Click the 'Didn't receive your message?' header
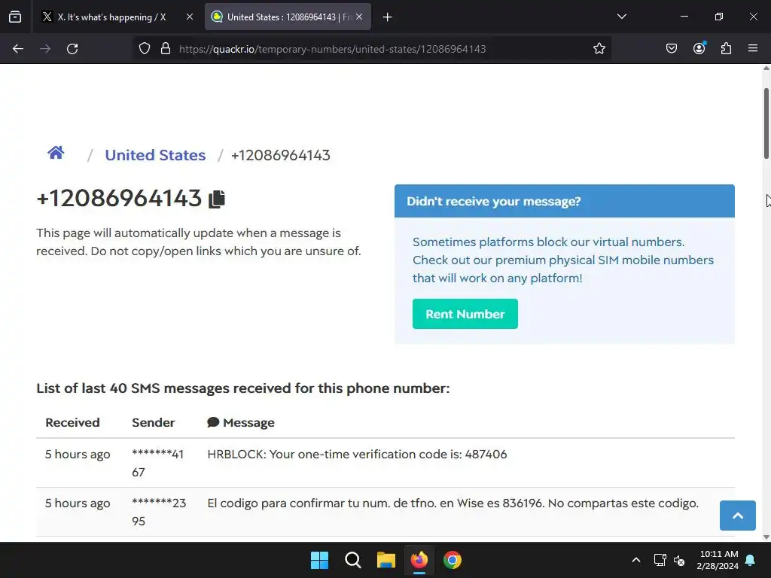This screenshot has width=771, height=578. 565,201
